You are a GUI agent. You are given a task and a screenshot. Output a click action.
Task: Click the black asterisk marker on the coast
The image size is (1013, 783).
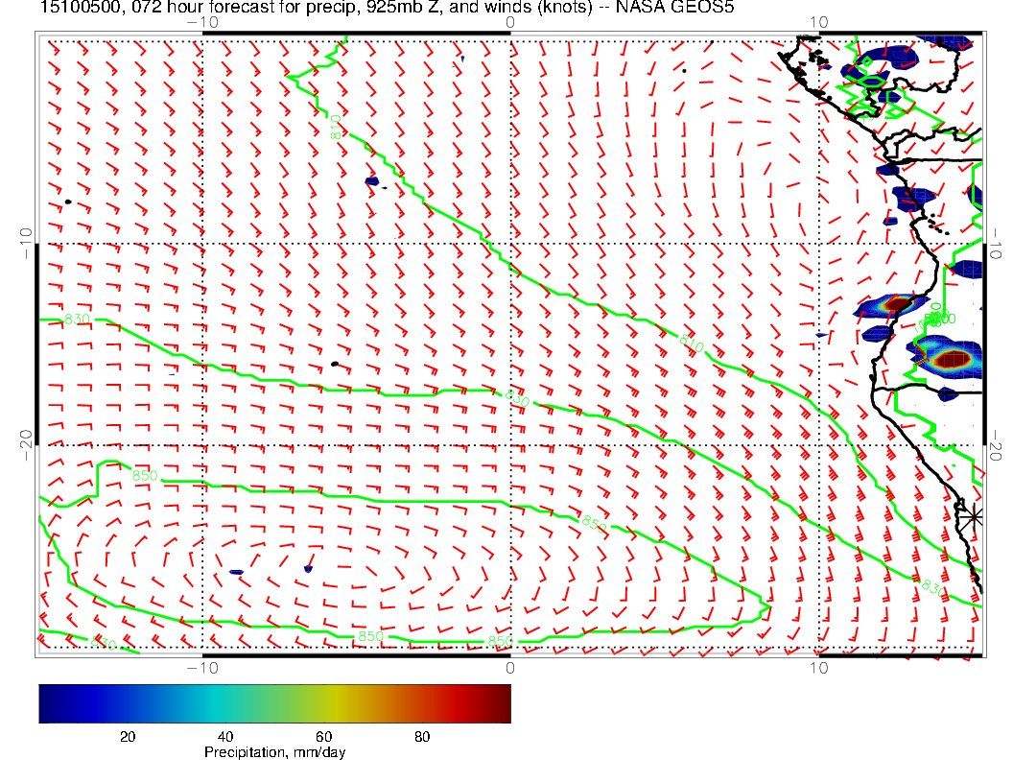pyautogui.click(x=974, y=515)
